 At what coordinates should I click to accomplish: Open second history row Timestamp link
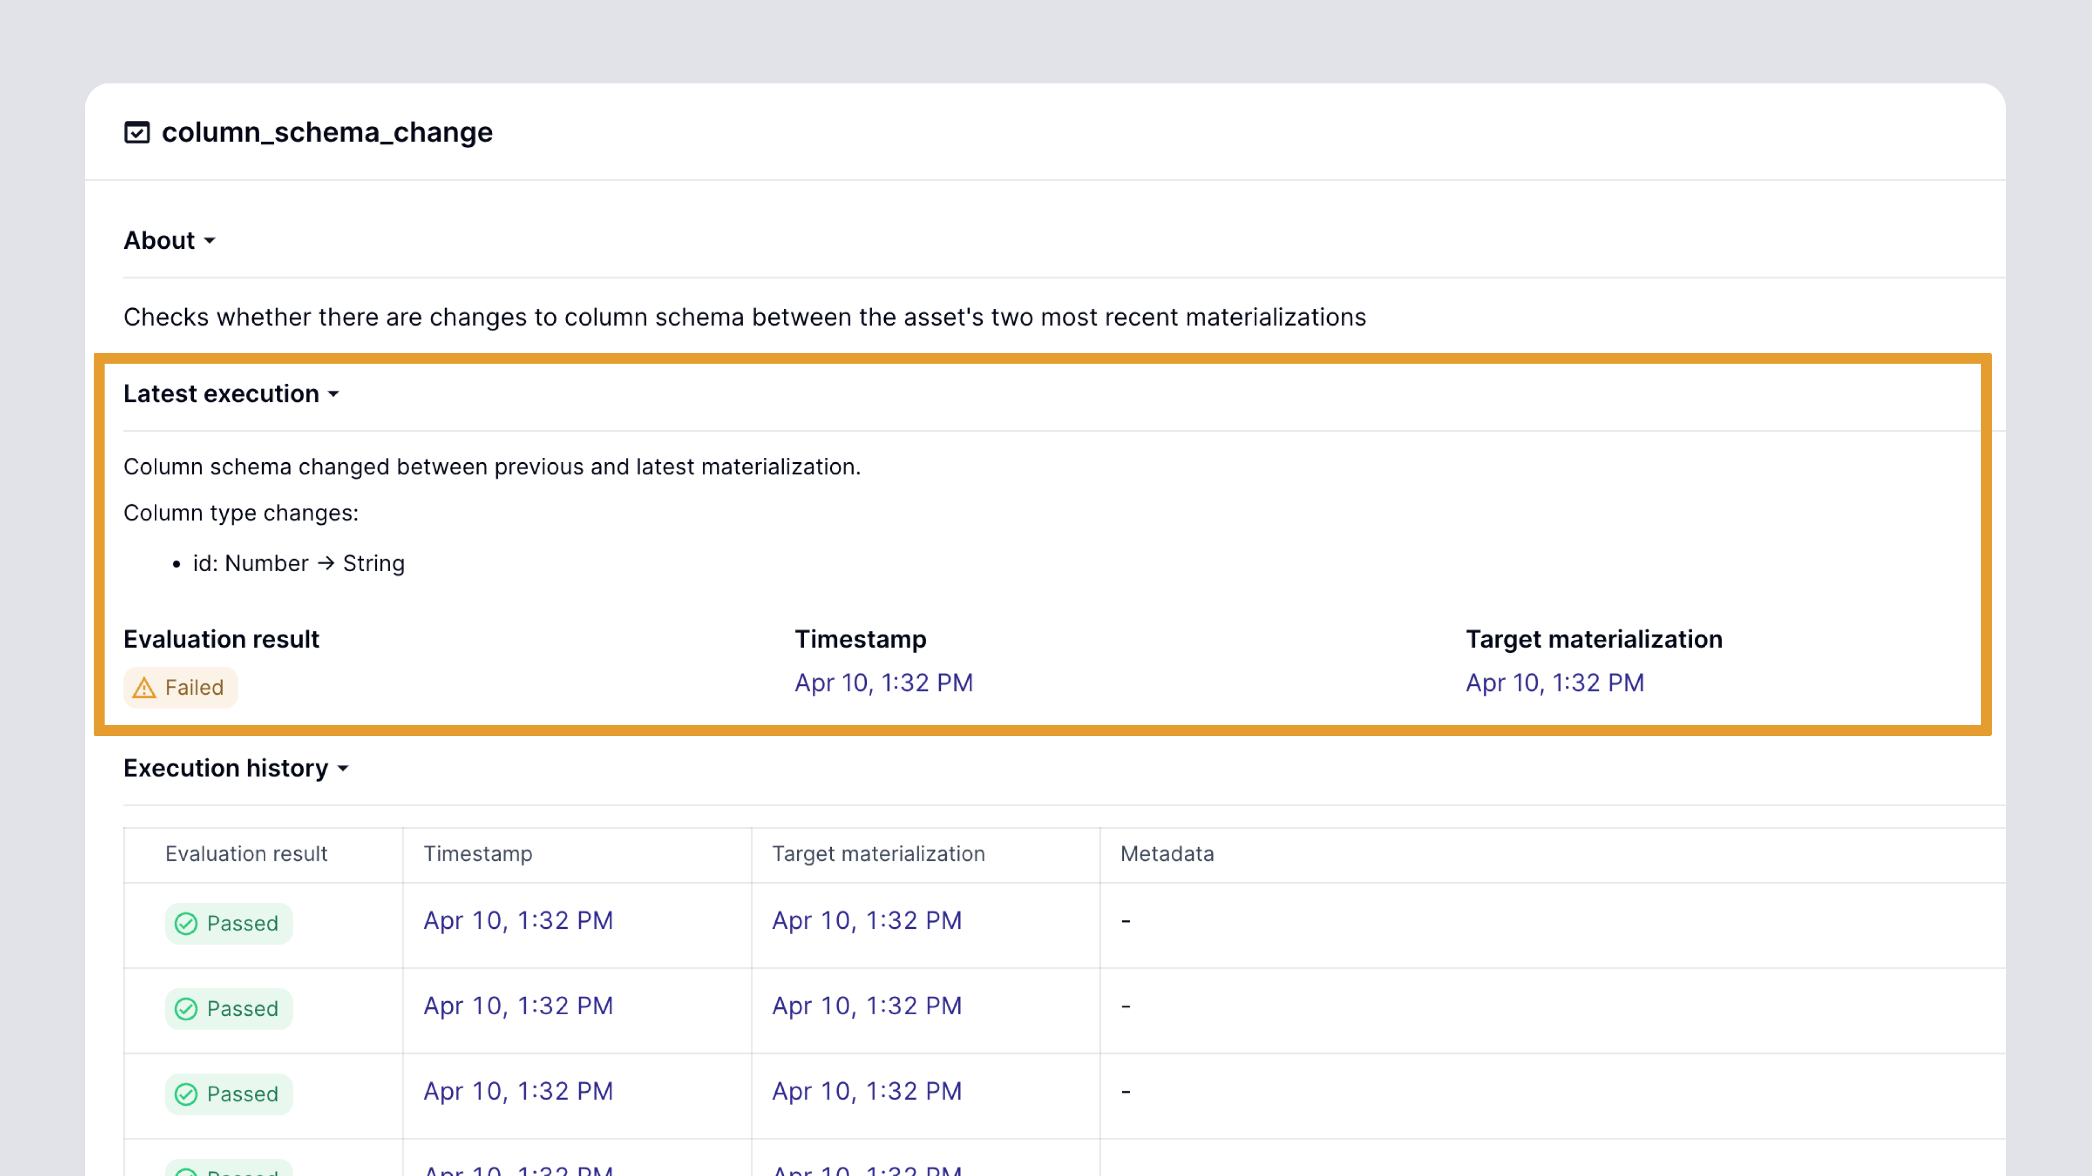(518, 1006)
